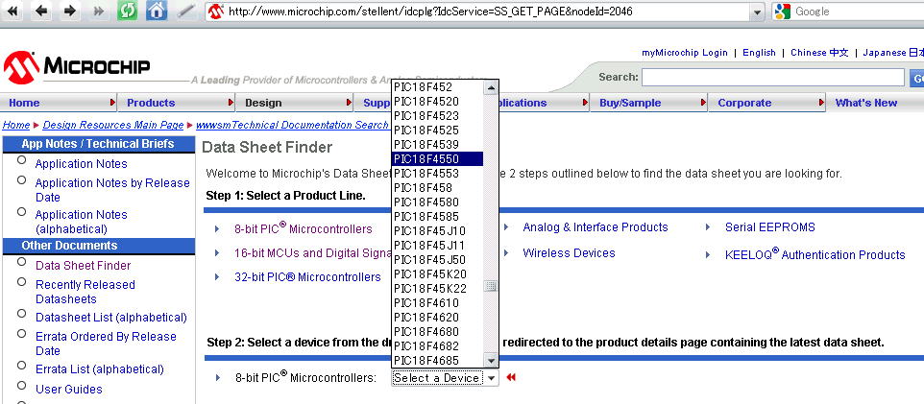The width and height of the screenshot is (924, 404).
Task: Click the Microchip favicon in the address bar
Action: (x=216, y=12)
